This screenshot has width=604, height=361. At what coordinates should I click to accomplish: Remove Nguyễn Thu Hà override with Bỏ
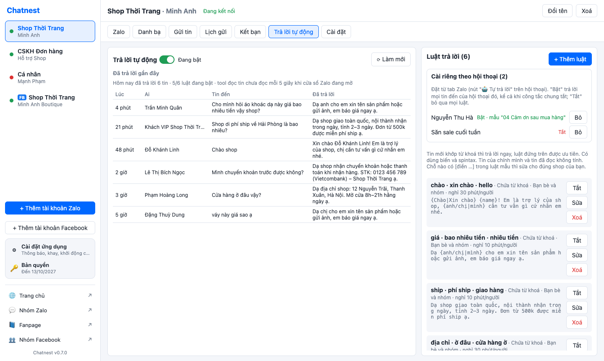click(578, 118)
